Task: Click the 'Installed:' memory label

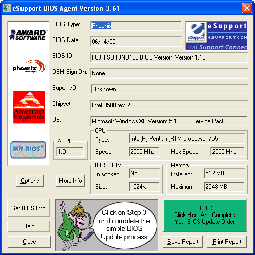Action: [x=181, y=174]
